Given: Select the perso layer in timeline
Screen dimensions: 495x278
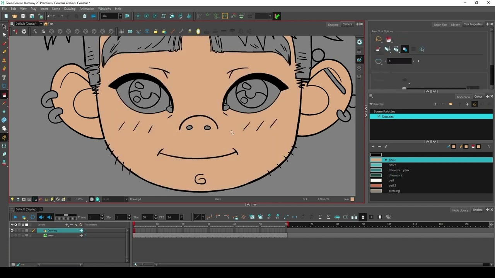Looking at the screenshot, I should pos(50,236).
